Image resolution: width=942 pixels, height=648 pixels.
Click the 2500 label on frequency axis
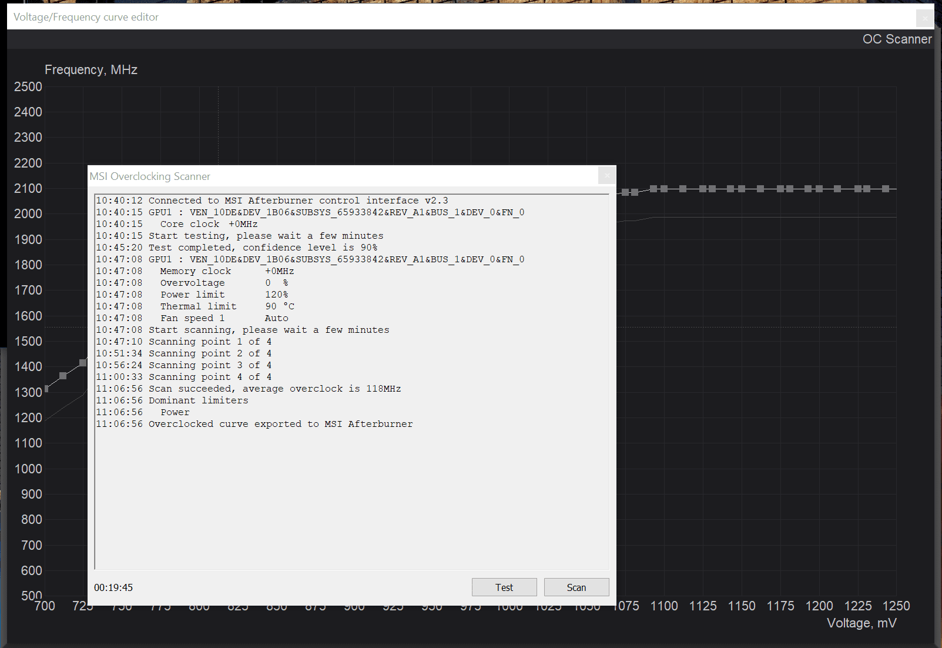28,86
